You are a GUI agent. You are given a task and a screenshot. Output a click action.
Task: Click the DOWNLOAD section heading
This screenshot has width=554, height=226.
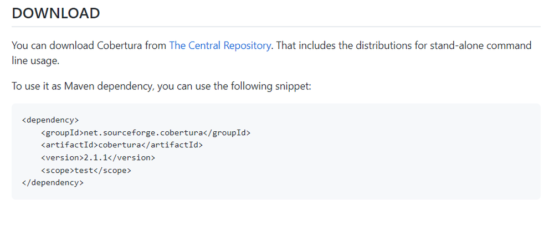tap(56, 13)
